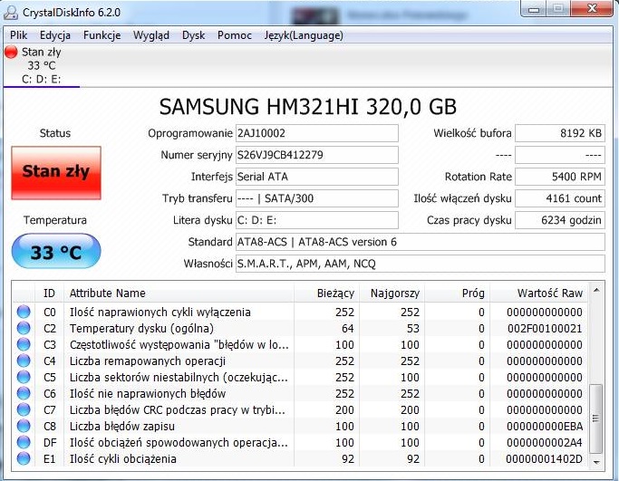Viewport: 619px width, 481px height.
Task: Click the power-on count field 4161 count
Action: [x=560, y=198]
